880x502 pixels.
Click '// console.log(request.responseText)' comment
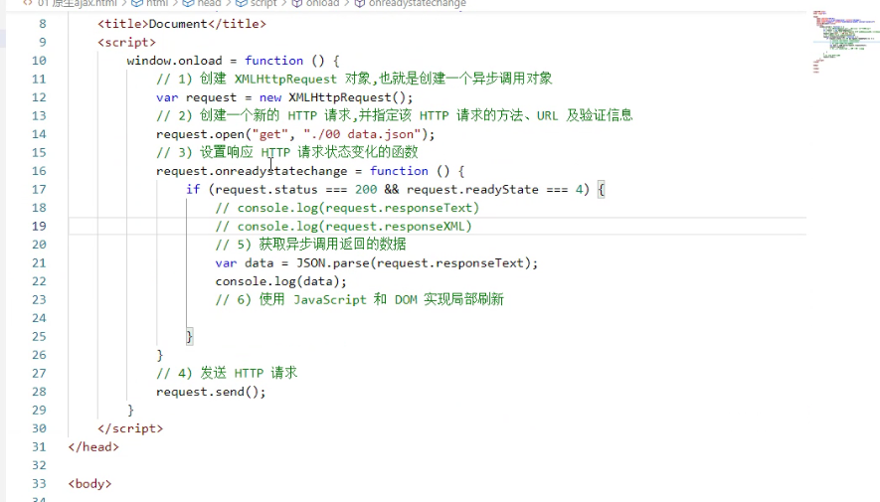[347, 208]
